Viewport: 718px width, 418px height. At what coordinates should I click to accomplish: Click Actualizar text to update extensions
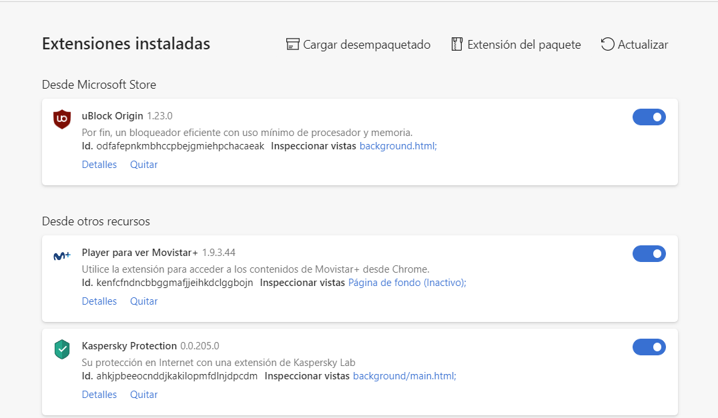[643, 45]
